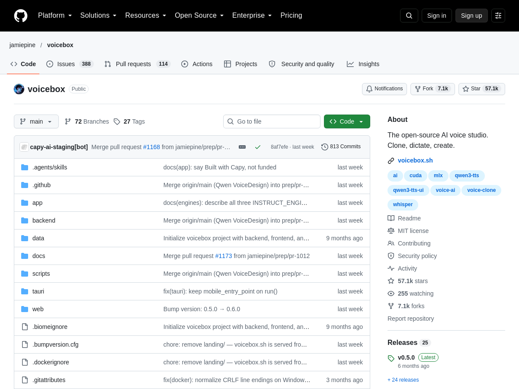
Task: Click the book icon beside Readme
Action: (x=391, y=218)
